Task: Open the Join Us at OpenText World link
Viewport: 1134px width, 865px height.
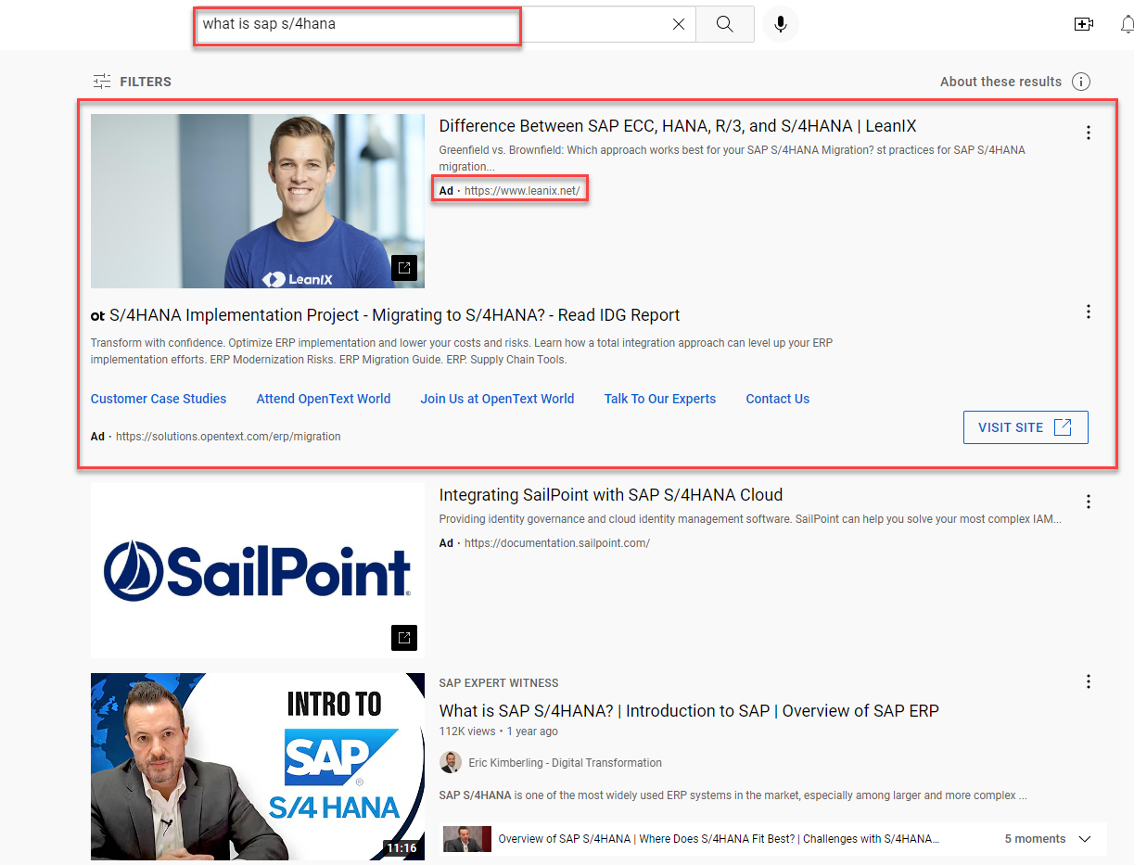Action: [497, 399]
